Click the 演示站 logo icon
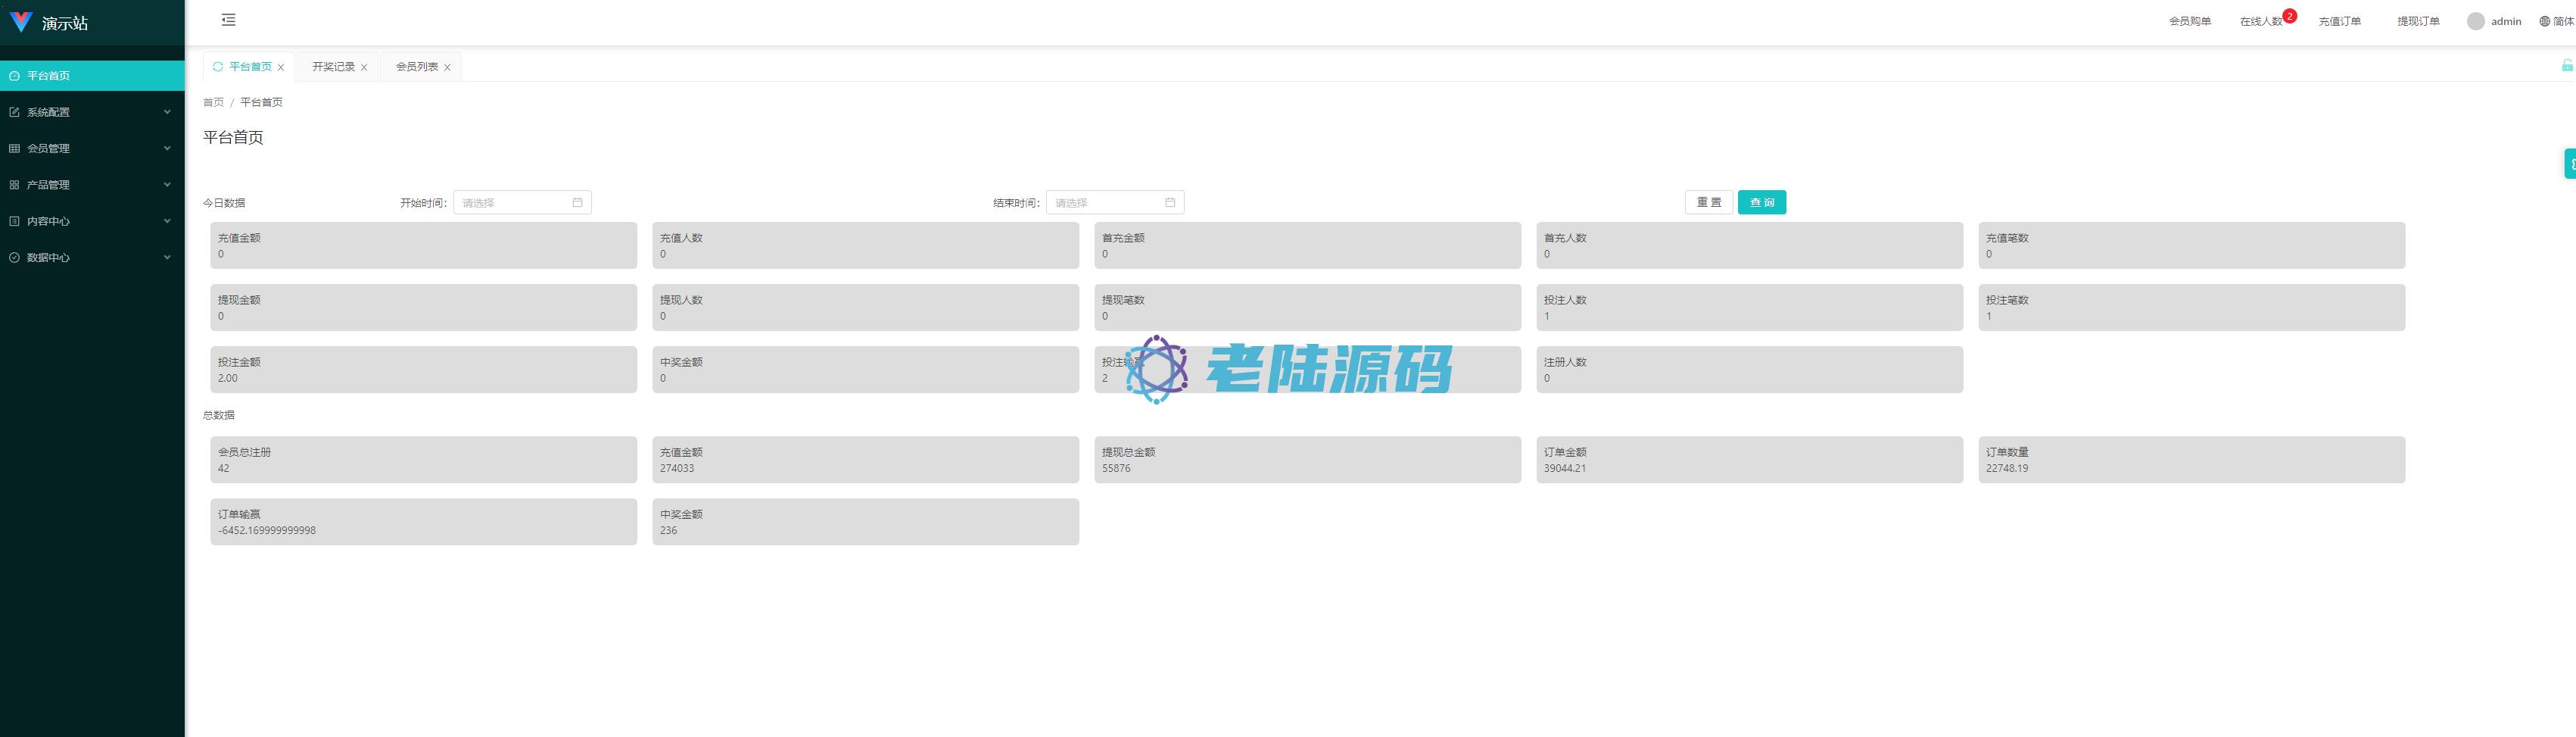The image size is (2576, 737). point(21,22)
